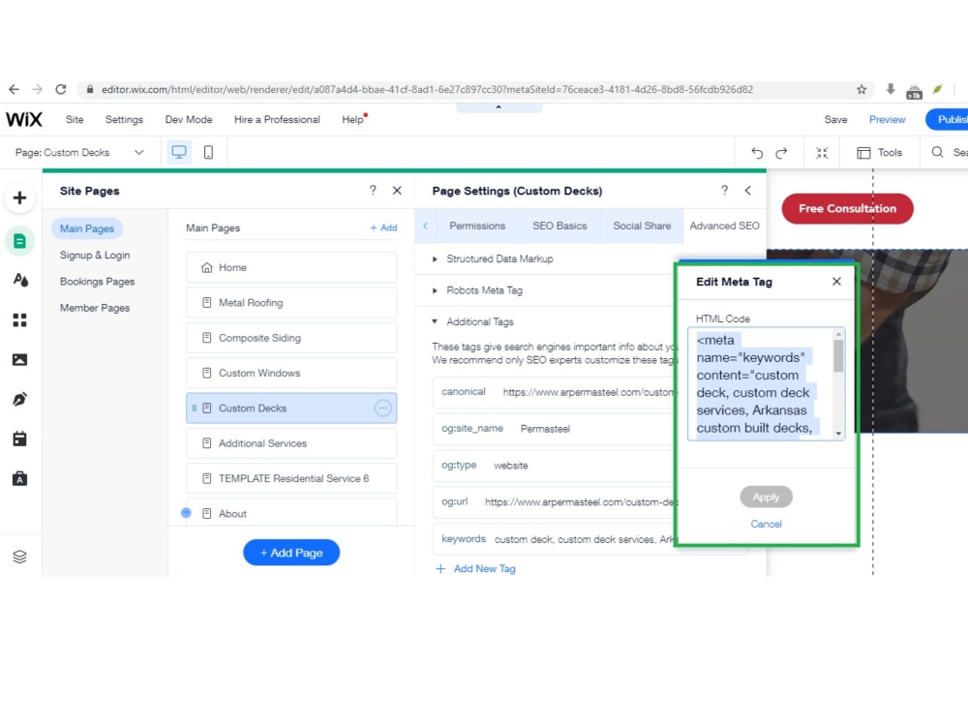This screenshot has height=726, width=968.
Task: Open the Dev Mode menu
Action: point(189,119)
